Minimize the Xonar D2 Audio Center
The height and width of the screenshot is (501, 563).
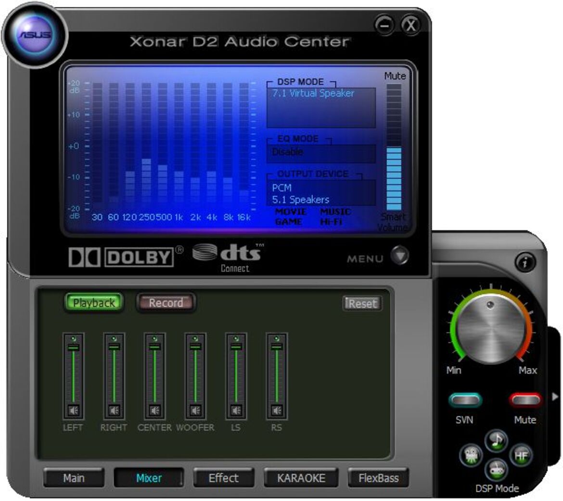click(x=384, y=25)
